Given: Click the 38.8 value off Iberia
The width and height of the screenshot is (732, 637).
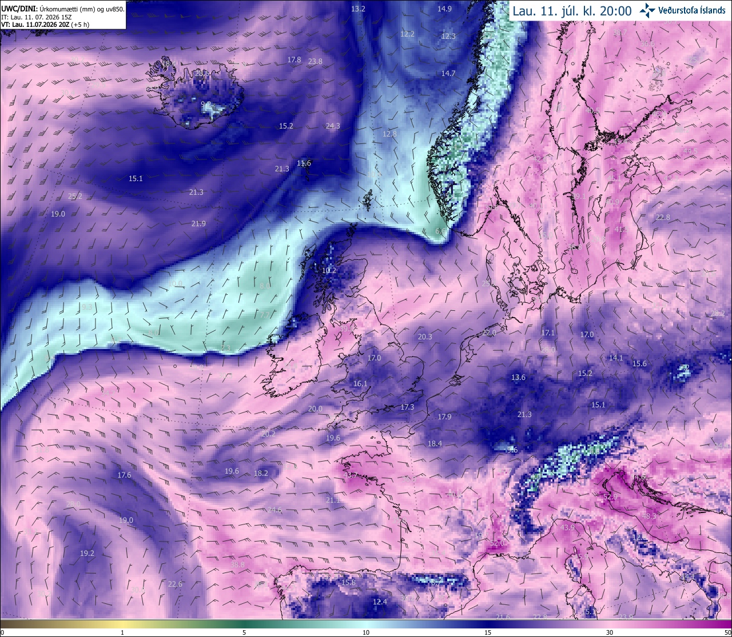Looking at the screenshot, I should [x=237, y=564].
